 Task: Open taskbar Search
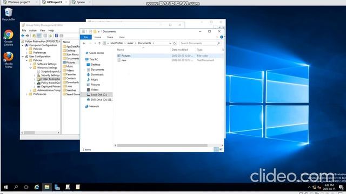click(x=16, y=187)
